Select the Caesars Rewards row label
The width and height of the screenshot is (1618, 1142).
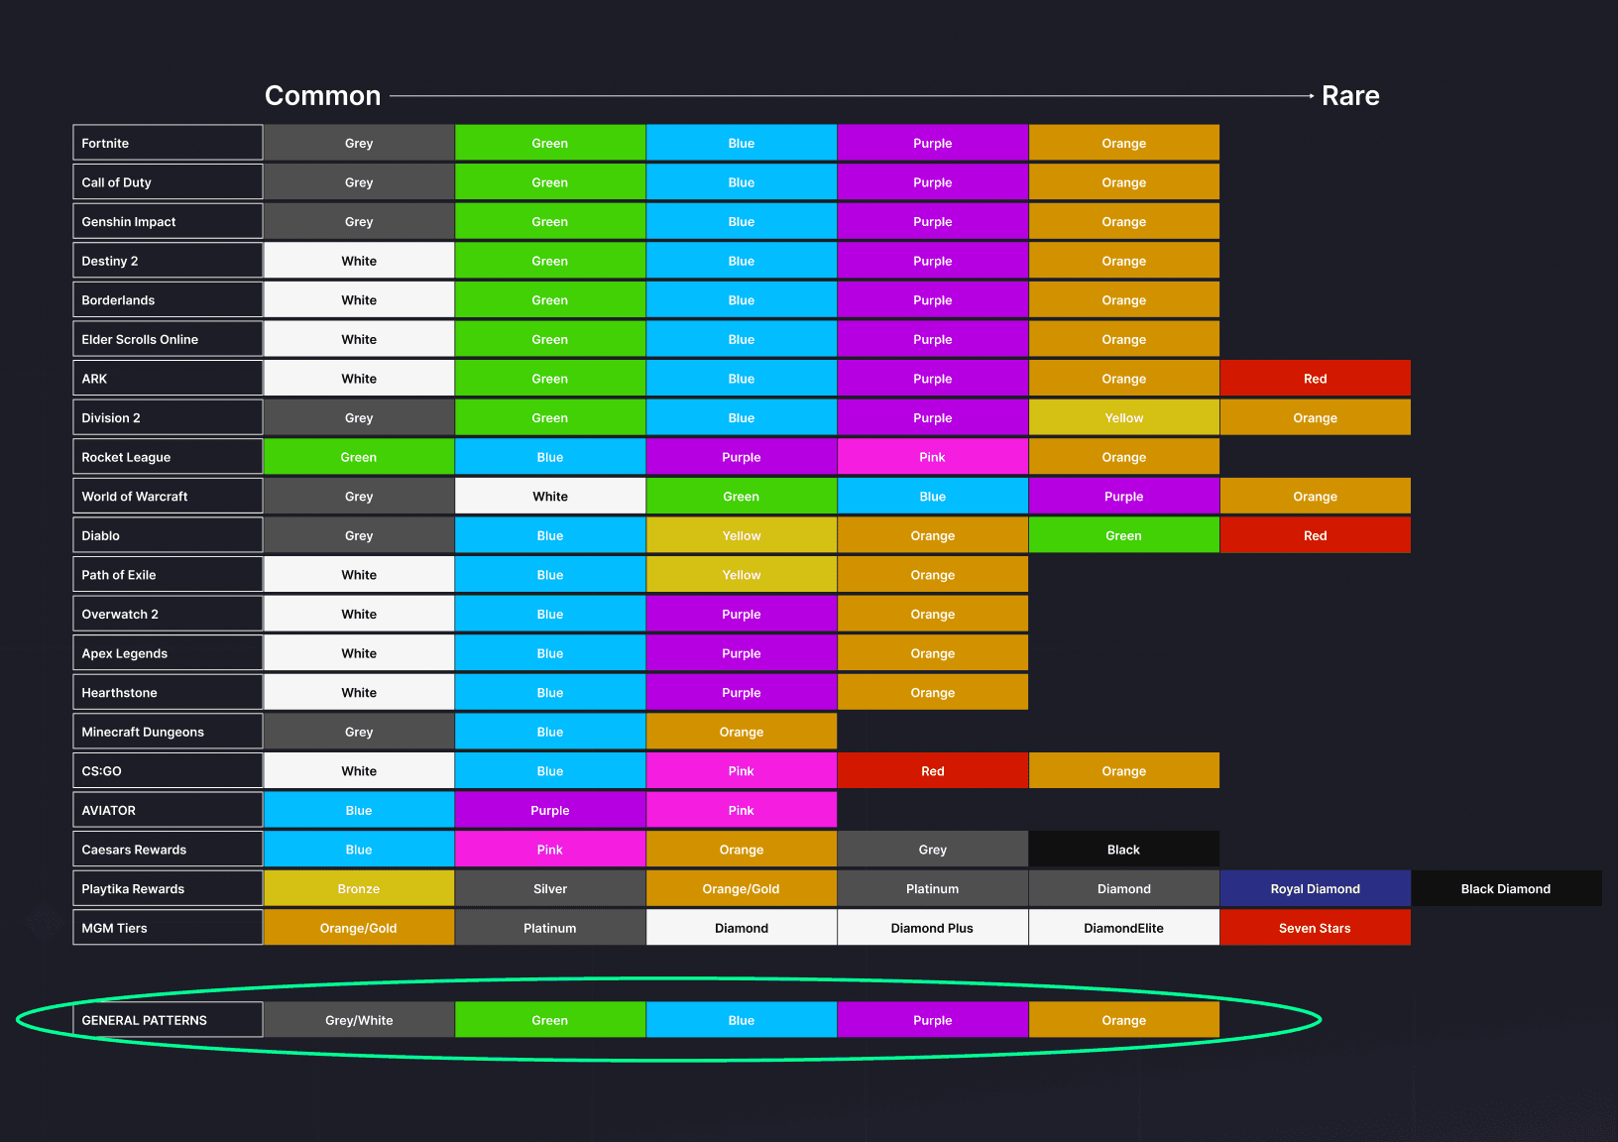pyautogui.click(x=168, y=850)
